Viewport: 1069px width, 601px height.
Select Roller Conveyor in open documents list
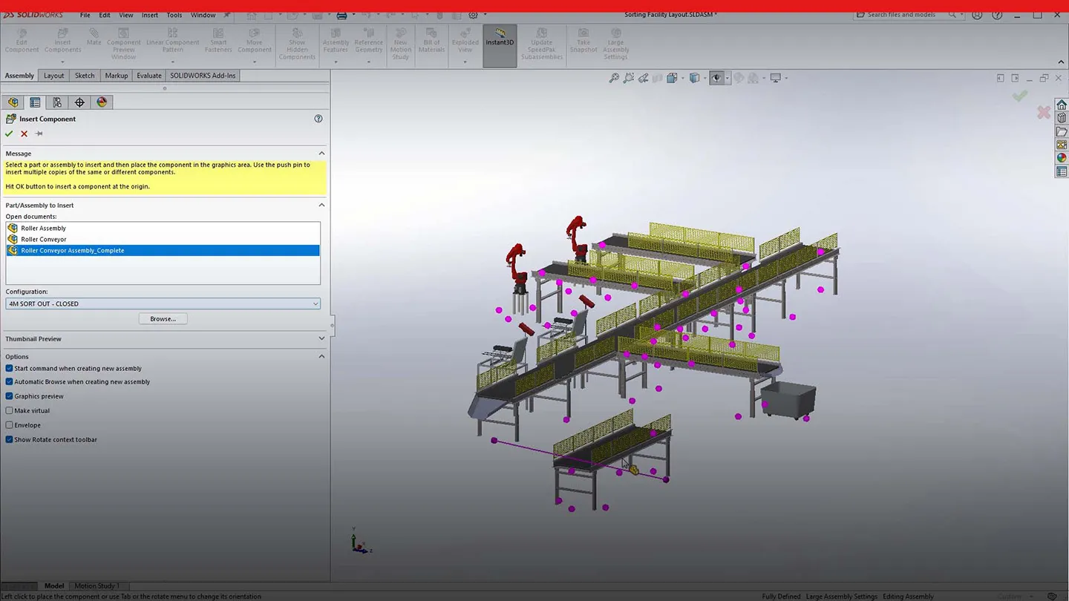coord(43,239)
